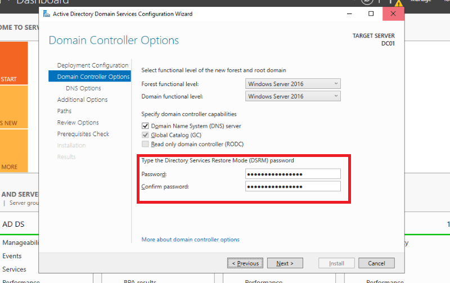
Task: Open Prerequisites Check step
Action: [83, 134]
